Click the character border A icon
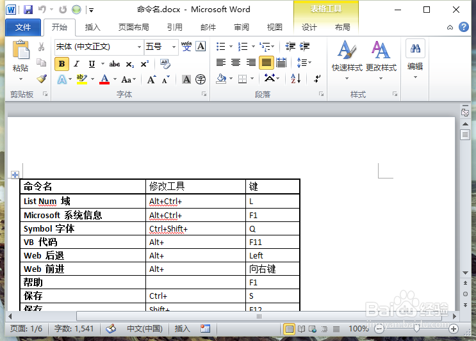Screen dimensions: 476x341 201,46
